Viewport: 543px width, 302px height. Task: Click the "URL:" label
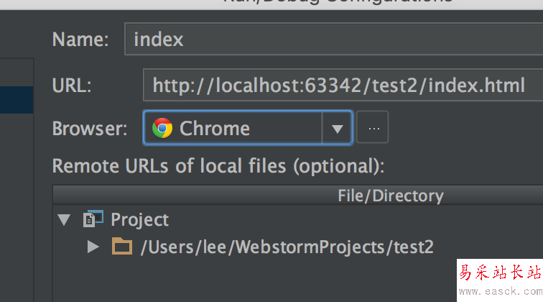pyautogui.click(x=72, y=86)
